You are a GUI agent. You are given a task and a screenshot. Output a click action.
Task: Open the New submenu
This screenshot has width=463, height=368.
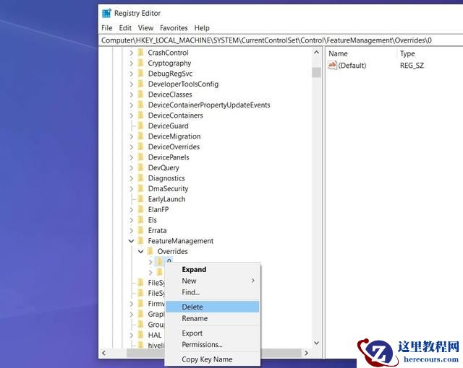[x=212, y=281]
